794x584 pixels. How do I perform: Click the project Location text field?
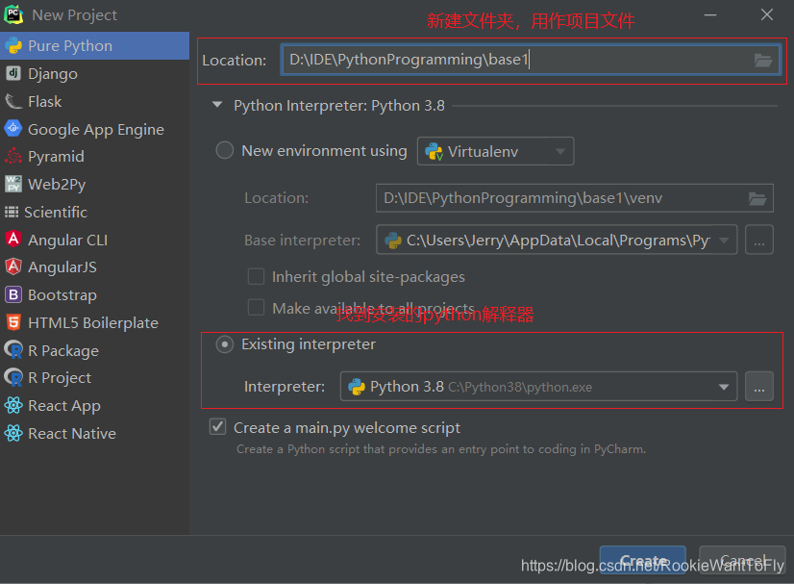(x=530, y=60)
